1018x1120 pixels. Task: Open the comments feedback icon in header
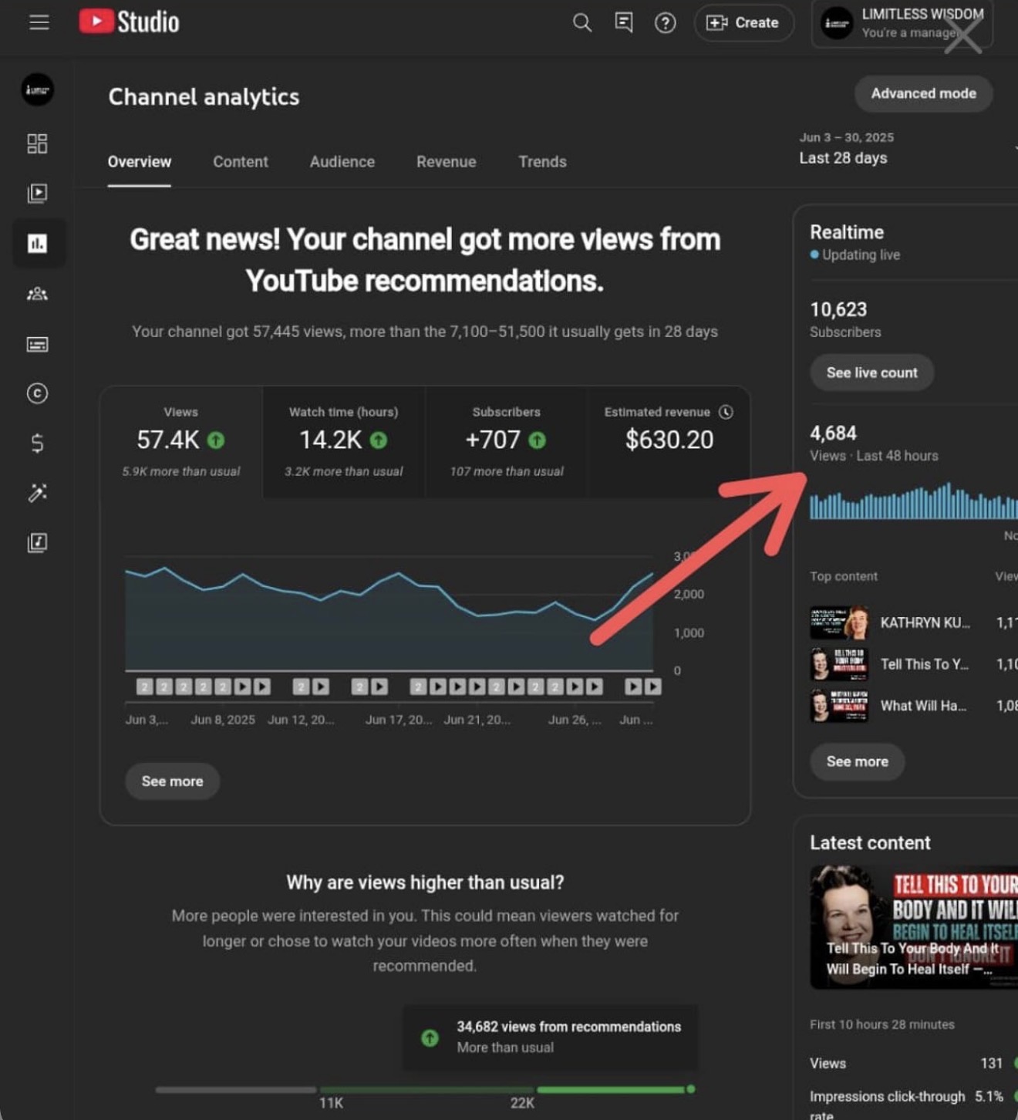[624, 22]
